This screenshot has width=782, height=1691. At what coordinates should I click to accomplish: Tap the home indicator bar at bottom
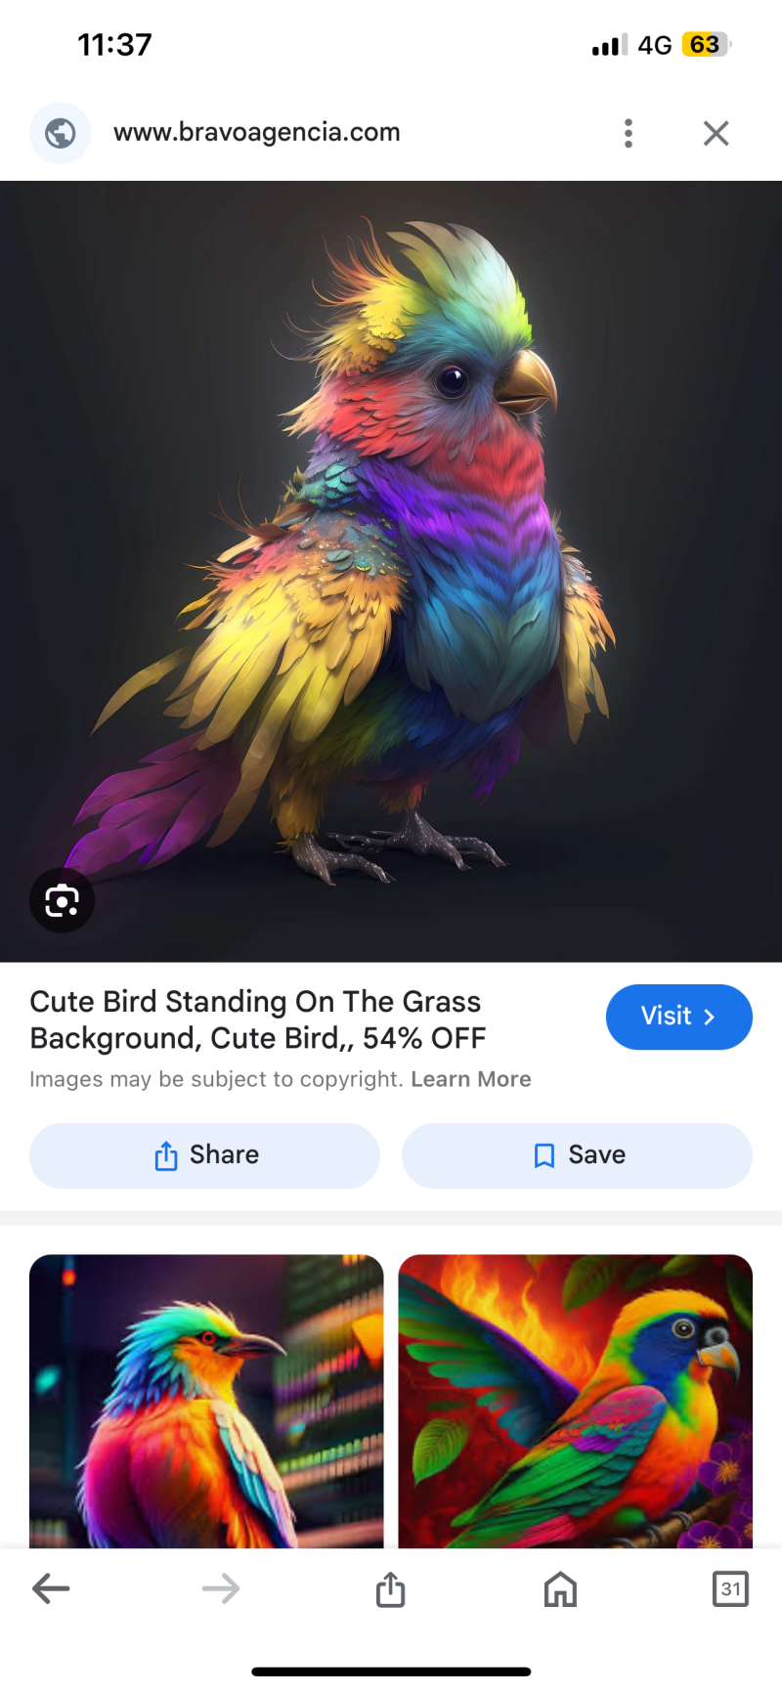[x=391, y=1671]
